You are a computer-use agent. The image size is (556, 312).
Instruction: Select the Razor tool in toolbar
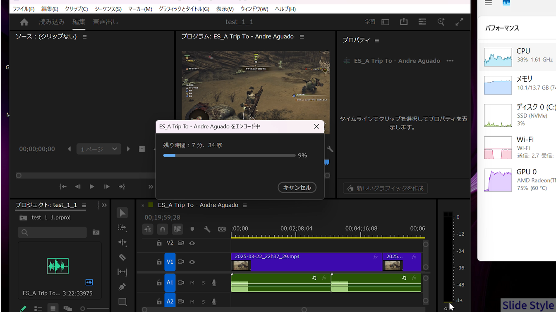[122, 257]
